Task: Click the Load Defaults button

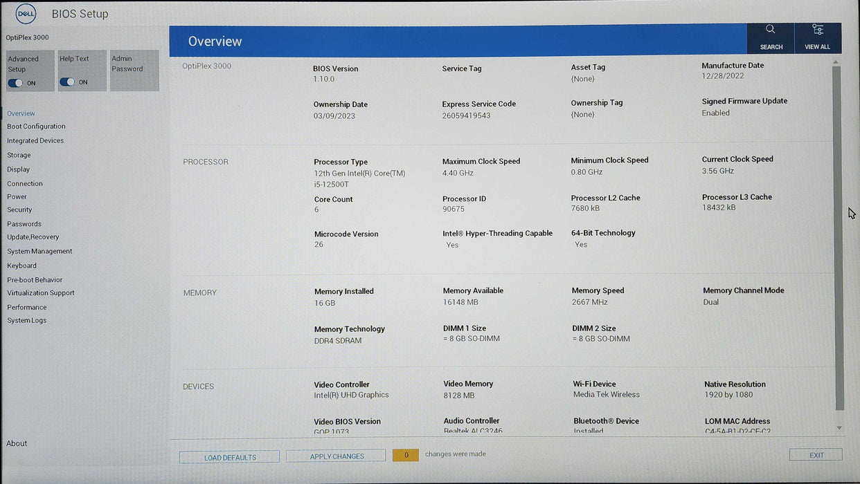Action: (230, 457)
